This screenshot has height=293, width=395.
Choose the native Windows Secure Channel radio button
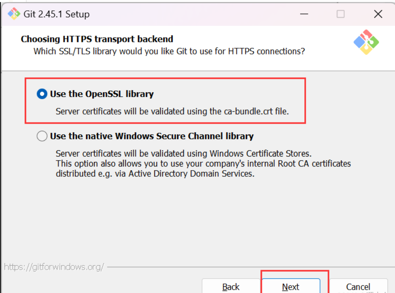42,136
